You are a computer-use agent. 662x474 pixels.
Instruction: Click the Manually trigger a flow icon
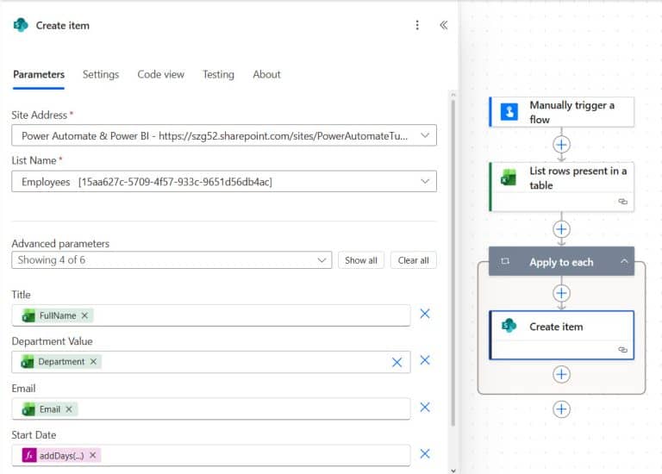[509, 112]
